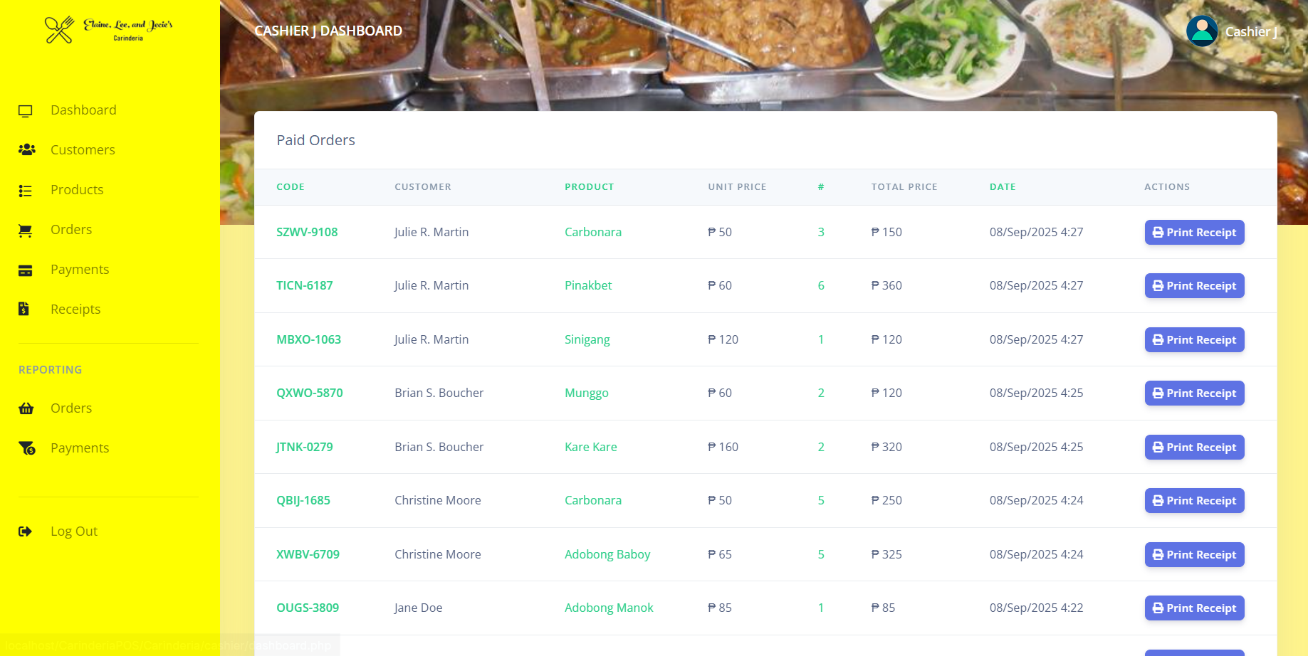Viewport: 1308px width, 656px height.
Task: Click the Customers people icon
Action: pyautogui.click(x=26, y=149)
